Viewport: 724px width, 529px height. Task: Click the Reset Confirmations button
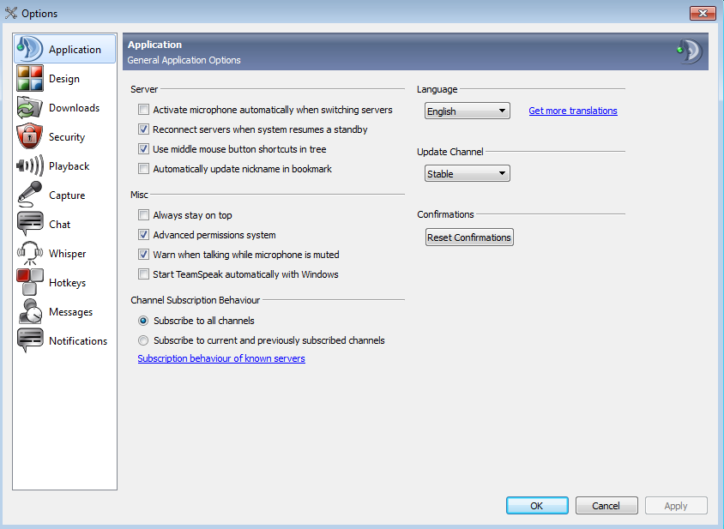coord(469,237)
